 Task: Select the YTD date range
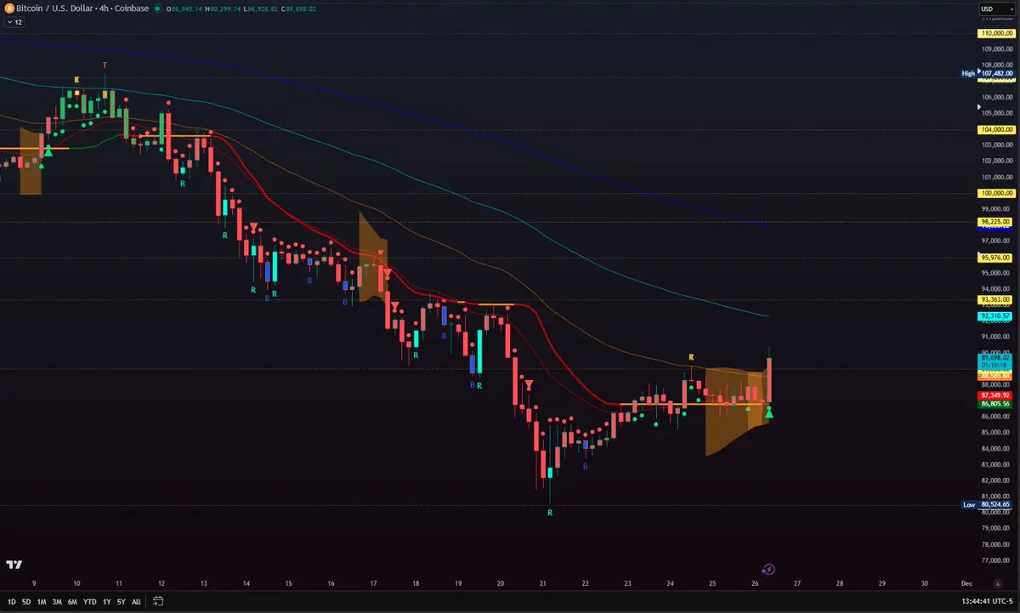90,601
